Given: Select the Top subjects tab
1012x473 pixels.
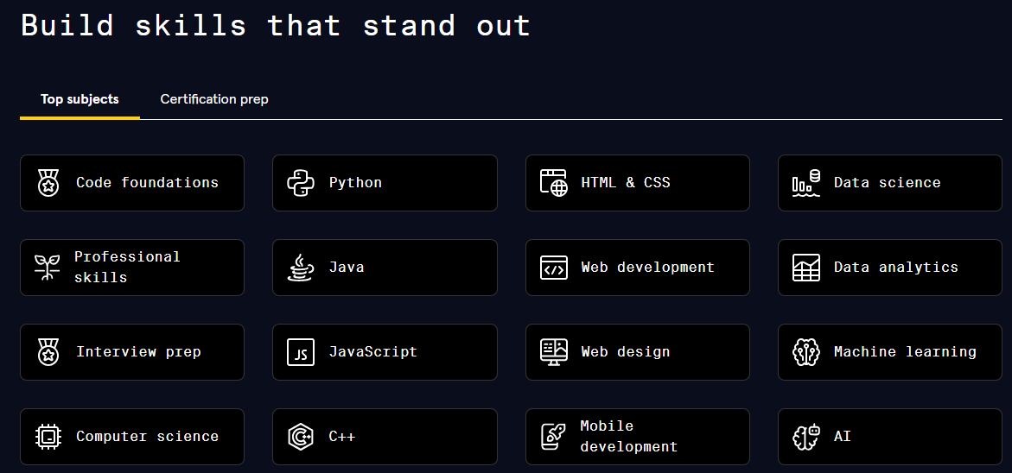Looking at the screenshot, I should (80, 99).
